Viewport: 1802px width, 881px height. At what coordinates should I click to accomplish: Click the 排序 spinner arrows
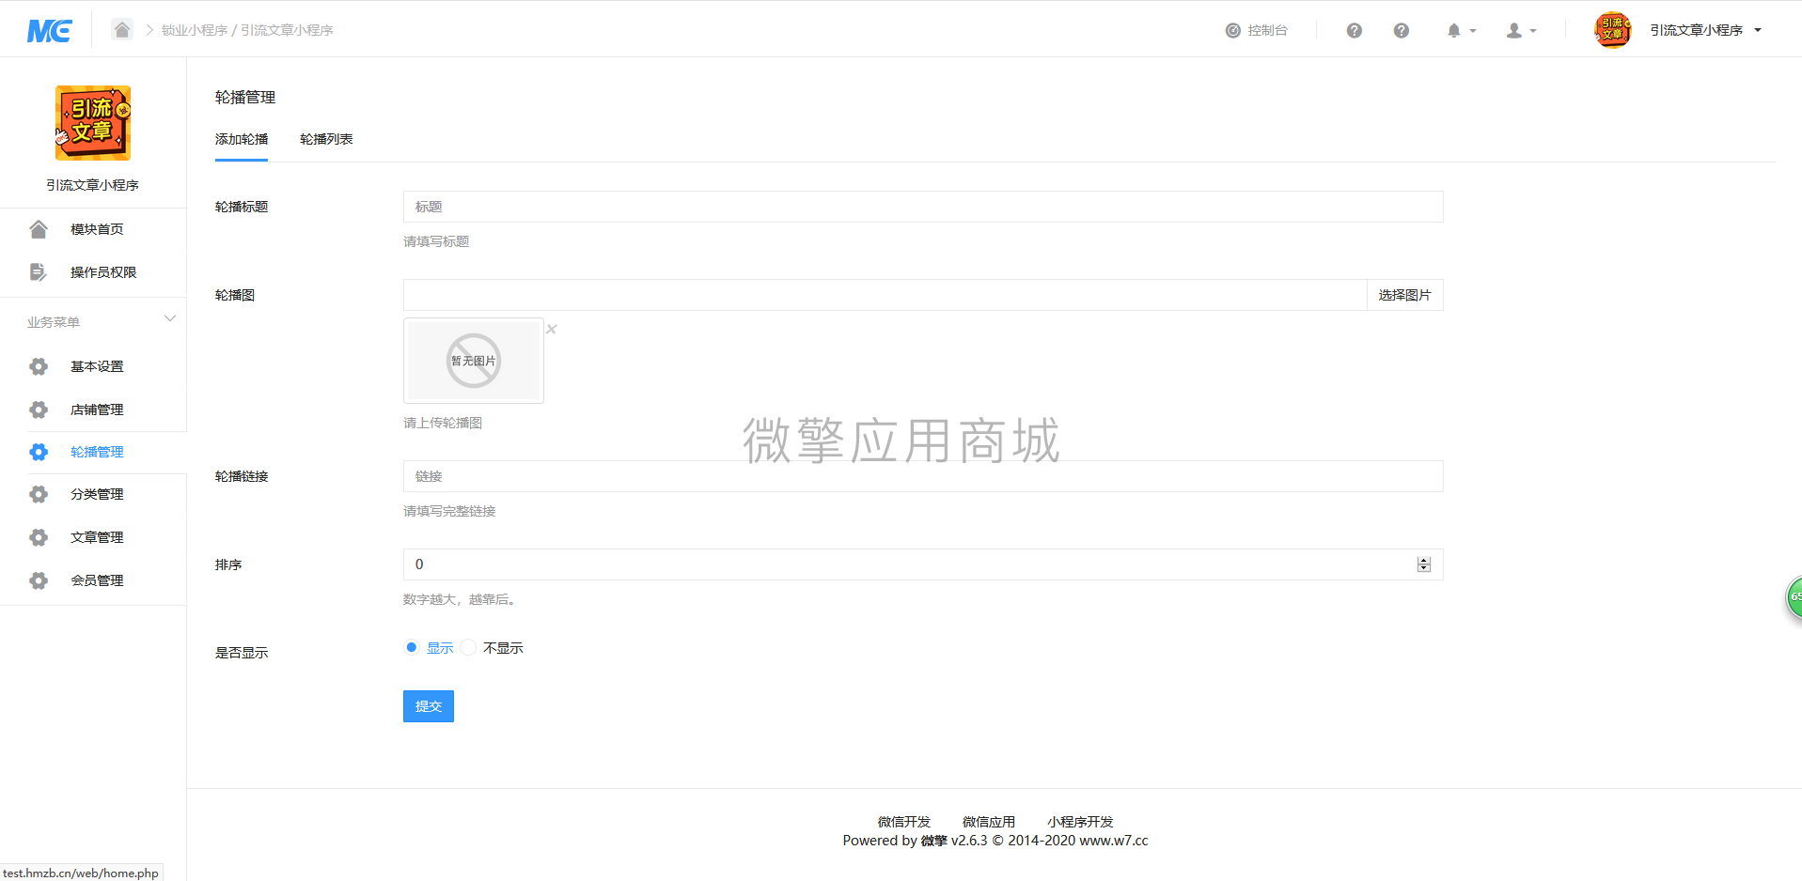[1424, 564]
